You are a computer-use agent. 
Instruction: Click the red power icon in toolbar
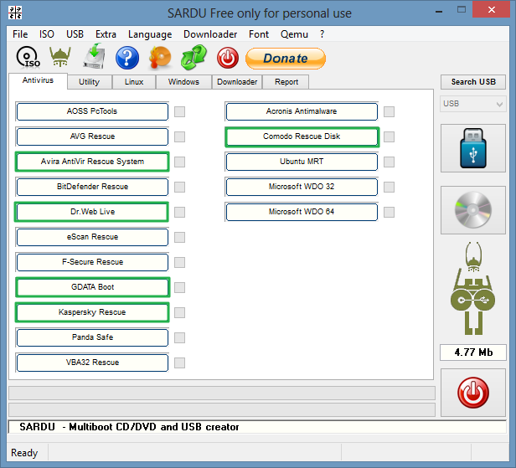[x=227, y=58]
